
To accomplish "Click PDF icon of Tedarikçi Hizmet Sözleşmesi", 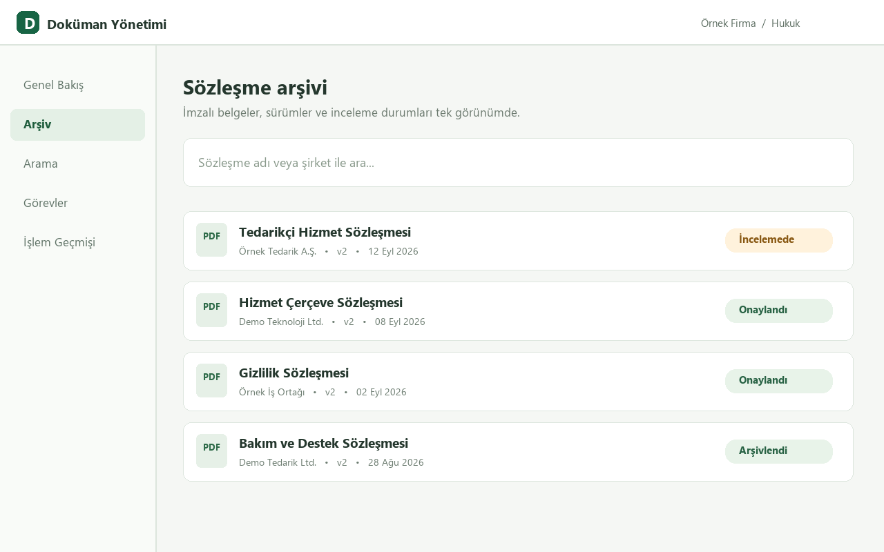I will point(211,239).
